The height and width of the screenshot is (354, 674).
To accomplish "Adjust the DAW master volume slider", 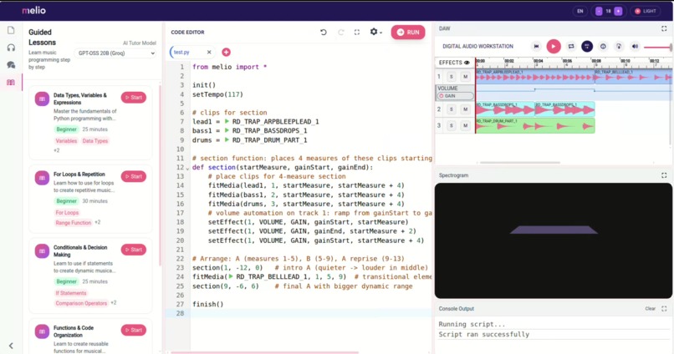I will coord(657,48).
